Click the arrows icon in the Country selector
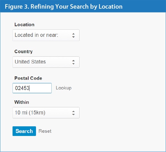This screenshot has height=152, width=166. point(74,62)
